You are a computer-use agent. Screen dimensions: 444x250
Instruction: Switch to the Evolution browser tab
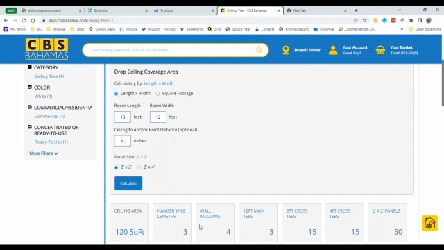pos(117,10)
